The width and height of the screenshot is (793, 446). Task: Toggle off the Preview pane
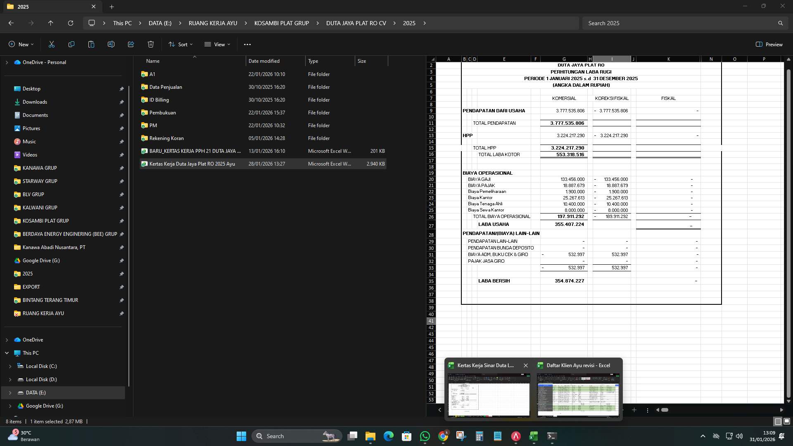(769, 44)
